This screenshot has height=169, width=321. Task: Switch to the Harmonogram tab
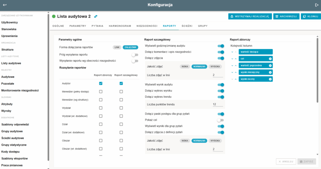click(120, 26)
